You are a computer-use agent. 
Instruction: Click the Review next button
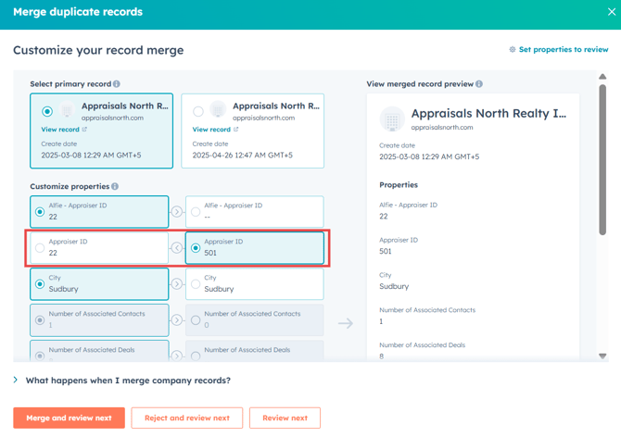click(285, 418)
